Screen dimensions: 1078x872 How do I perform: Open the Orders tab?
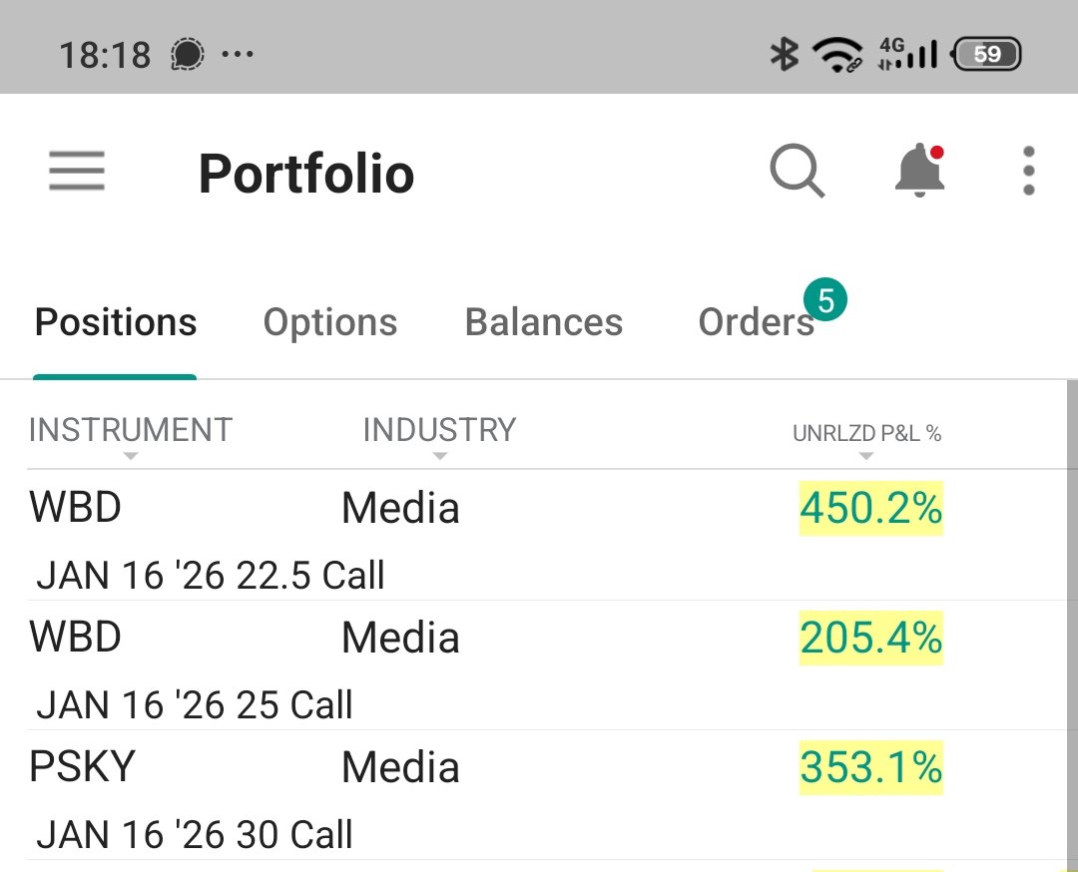pos(757,321)
